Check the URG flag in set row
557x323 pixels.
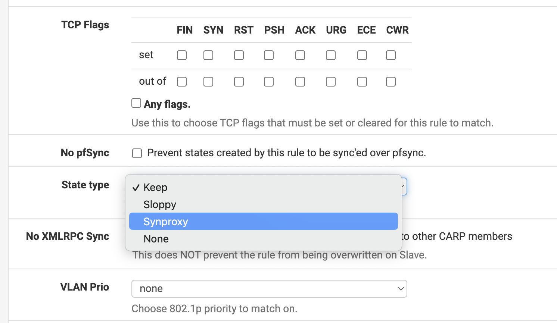[x=331, y=55]
